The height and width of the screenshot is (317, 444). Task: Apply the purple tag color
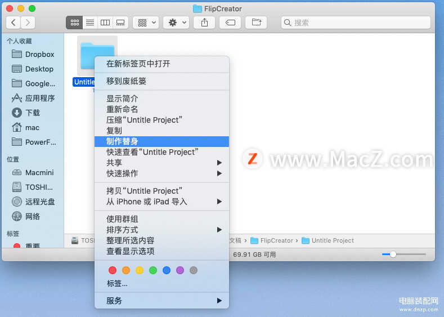180,270
